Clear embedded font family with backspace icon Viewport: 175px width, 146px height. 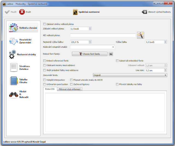click(111, 54)
